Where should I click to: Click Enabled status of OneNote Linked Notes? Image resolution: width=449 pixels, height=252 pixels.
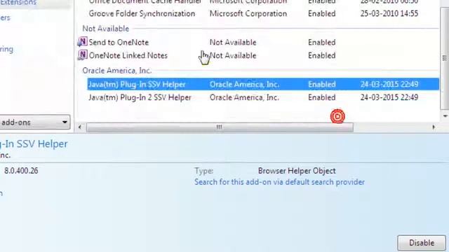tap(322, 55)
